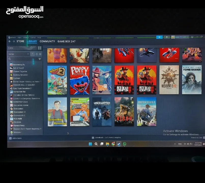Launch Google Chrome from the taskbar
Viewport: 205px width, 183px height.
[x=113, y=144]
